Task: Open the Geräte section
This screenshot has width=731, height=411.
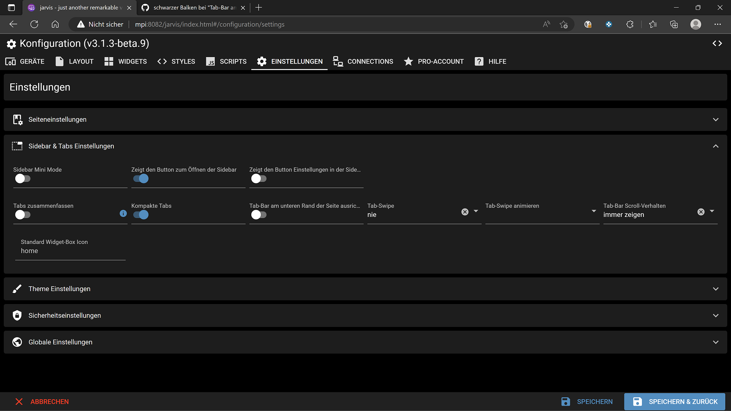Action: [x=24, y=61]
